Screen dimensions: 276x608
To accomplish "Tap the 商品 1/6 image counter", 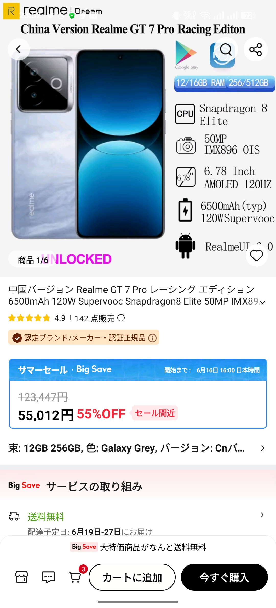I will [33, 260].
